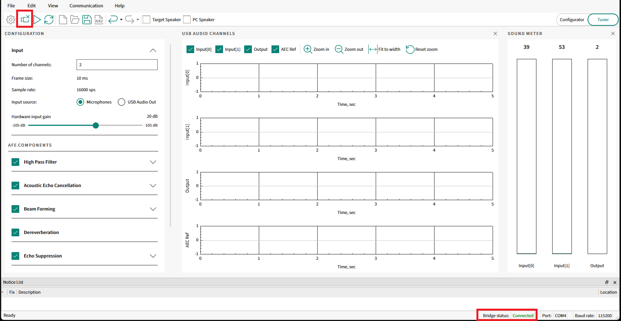Expand the High Pass Filter section
This screenshot has width=621, height=321.
click(153, 162)
